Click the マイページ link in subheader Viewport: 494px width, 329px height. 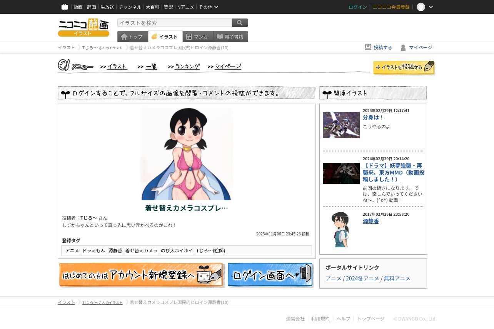coord(421,48)
